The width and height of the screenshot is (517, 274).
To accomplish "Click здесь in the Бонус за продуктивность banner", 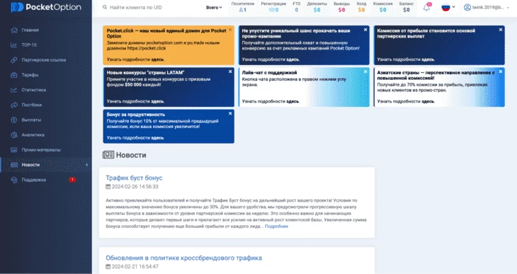I will (x=158, y=138).
